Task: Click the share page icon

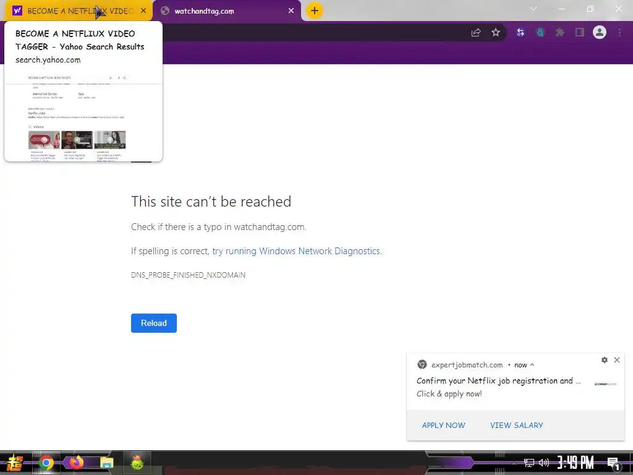Action: tap(476, 32)
